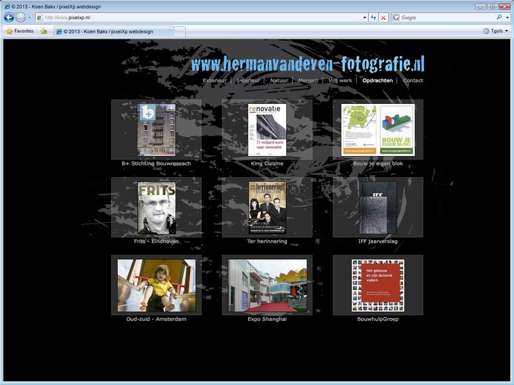Select the Bouw je eigen blok thumbnail
514x385 pixels.
pos(378,130)
